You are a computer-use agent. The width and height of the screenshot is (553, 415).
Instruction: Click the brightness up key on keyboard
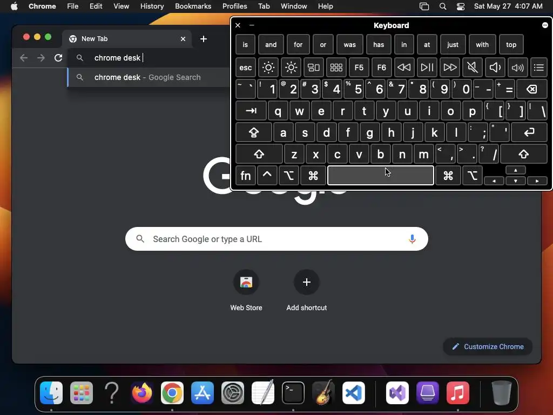(291, 67)
